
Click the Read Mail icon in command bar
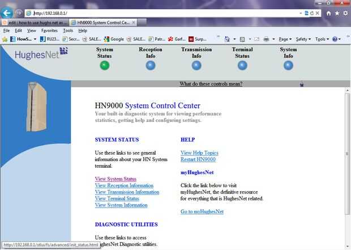click(257, 39)
